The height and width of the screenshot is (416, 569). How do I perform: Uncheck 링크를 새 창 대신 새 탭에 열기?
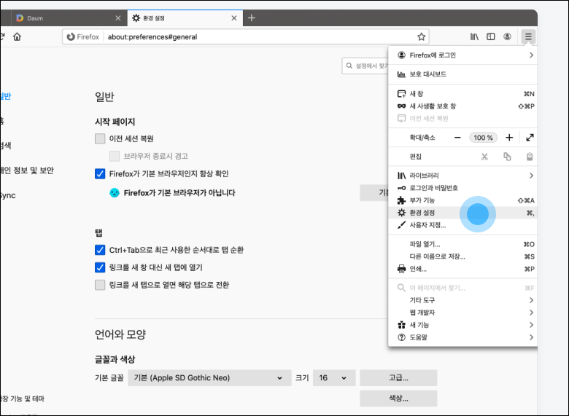click(x=100, y=267)
